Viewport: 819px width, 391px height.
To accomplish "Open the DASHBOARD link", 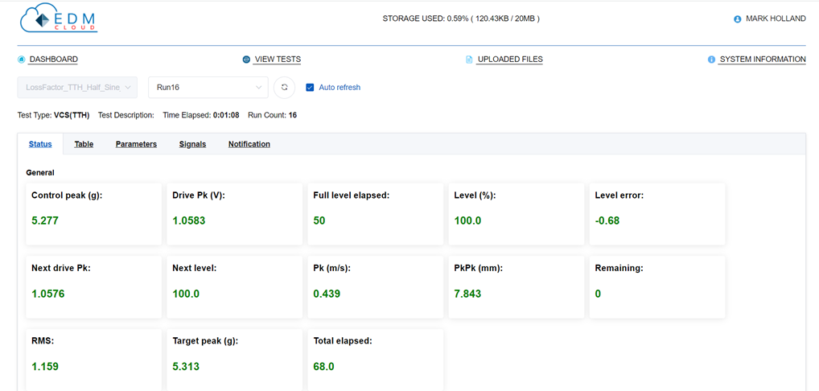I will click(x=54, y=60).
